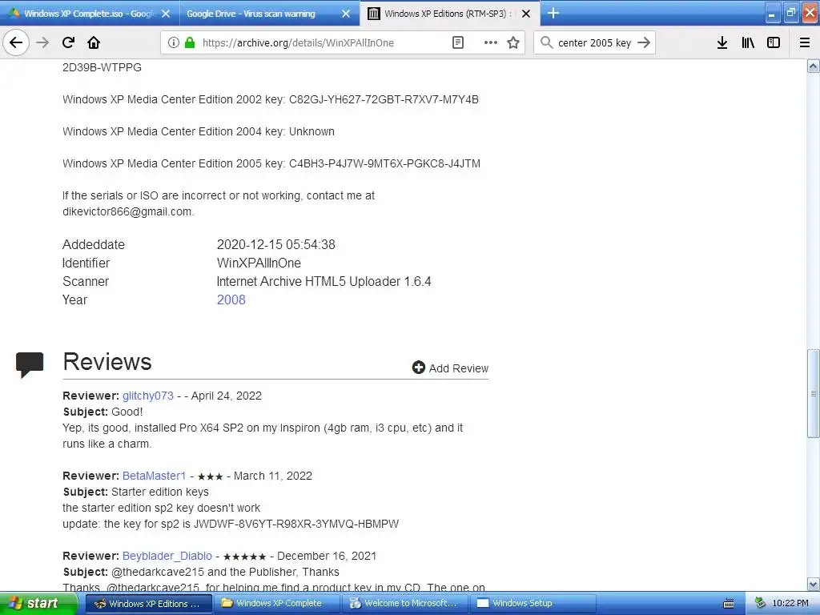Click the Reviews speech bubble icon
Image resolution: width=820 pixels, height=615 pixels.
[x=30, y=364]
